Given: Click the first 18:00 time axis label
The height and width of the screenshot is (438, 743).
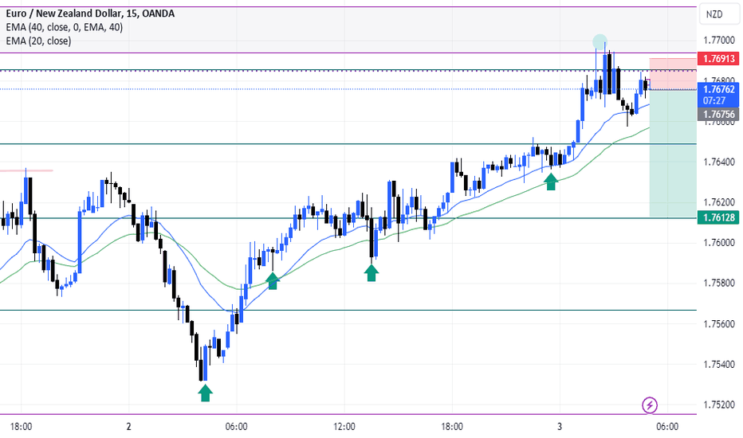Looking at the screenshot, I should [x=21, y=427].
